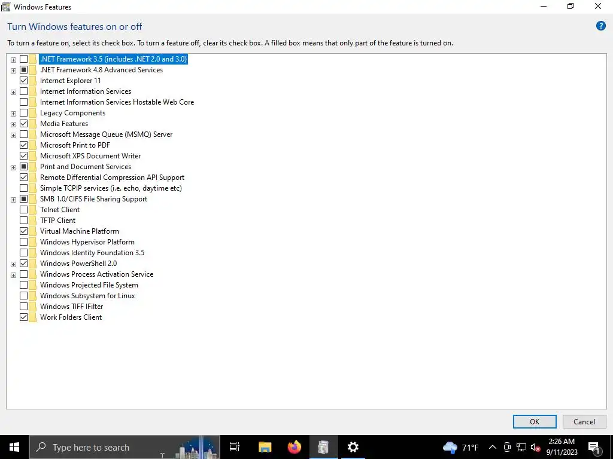
Task: Uncheck Microsoft Print to PDF
Action: click(23, 145)
